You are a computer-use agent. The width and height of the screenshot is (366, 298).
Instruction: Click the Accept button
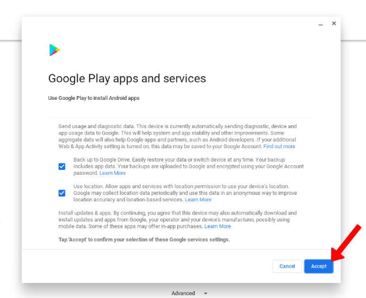[319, 266]
